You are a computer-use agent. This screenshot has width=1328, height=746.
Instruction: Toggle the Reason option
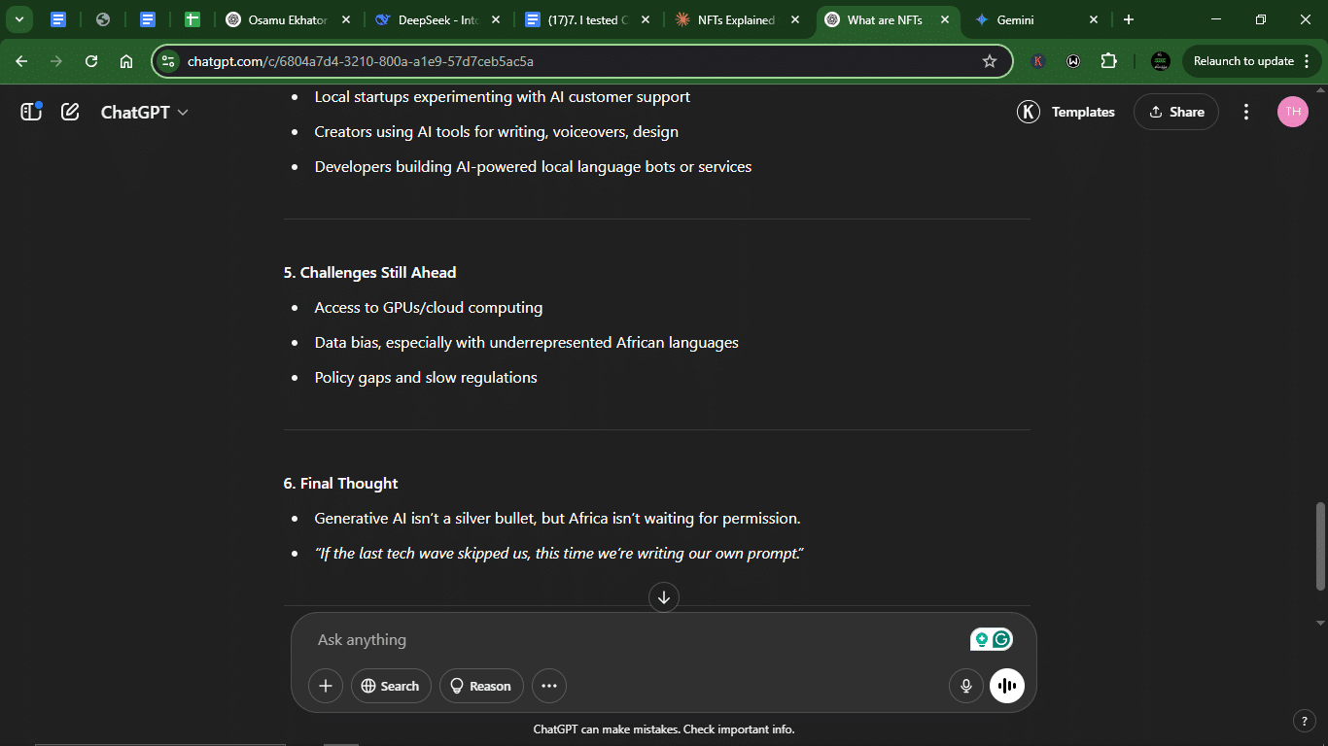481,686
